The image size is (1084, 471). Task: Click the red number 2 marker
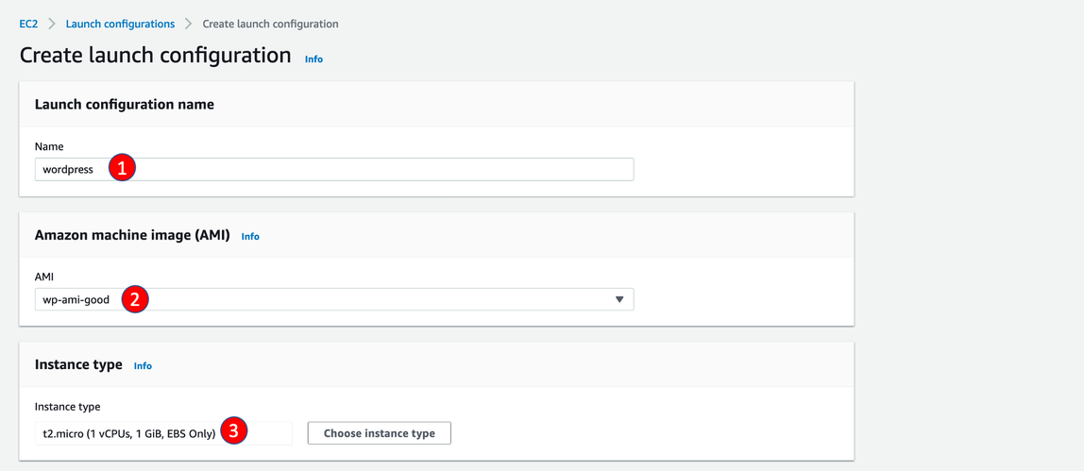tap(135, 300)
